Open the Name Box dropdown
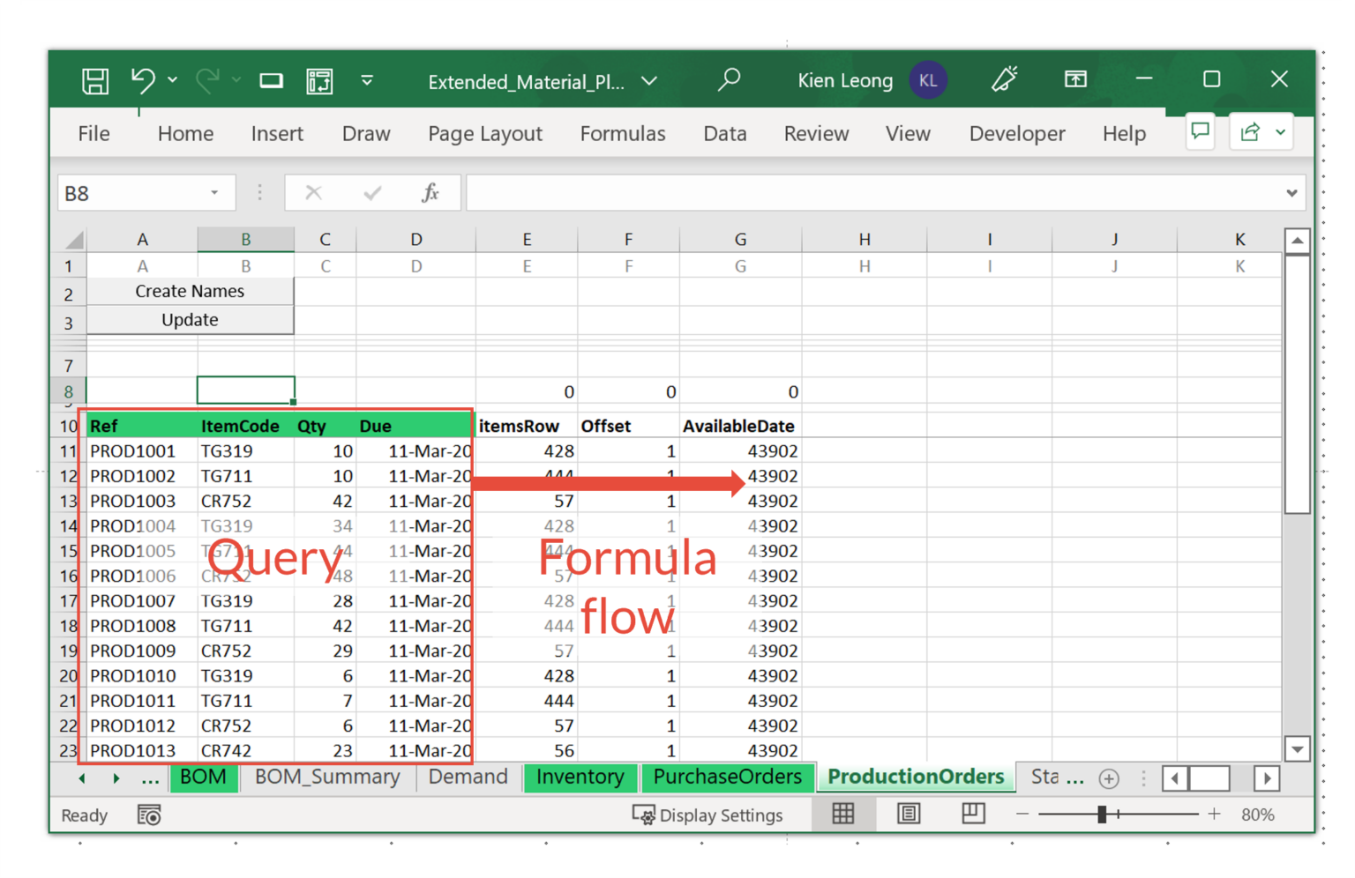This screenshot has width=1355, height=878. click(x=213, y=192)
